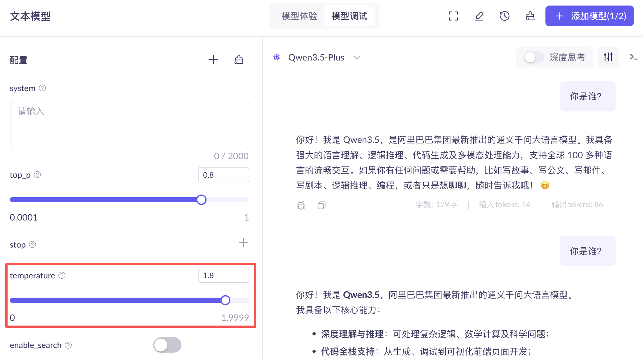
Task: Open the code terminal icon
Action: [633, 57]
